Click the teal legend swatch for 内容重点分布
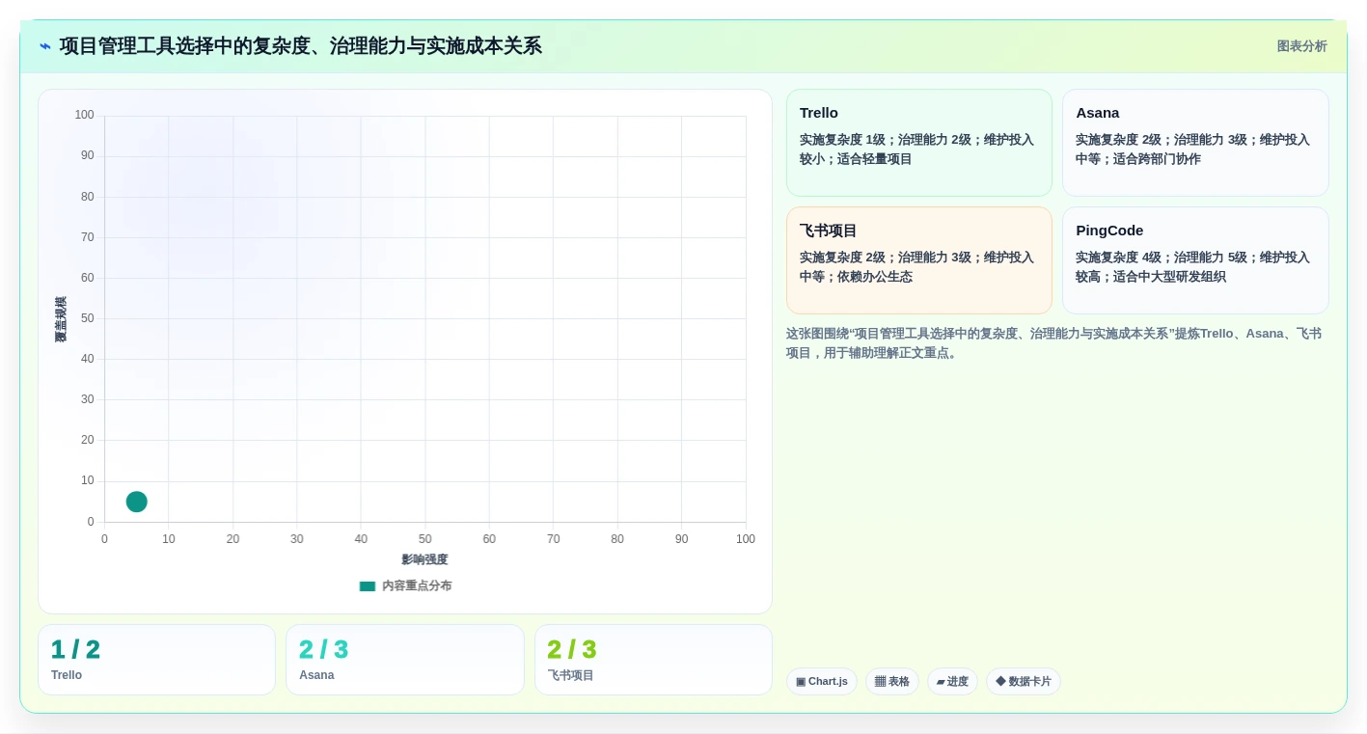 [x=368, y=586]
